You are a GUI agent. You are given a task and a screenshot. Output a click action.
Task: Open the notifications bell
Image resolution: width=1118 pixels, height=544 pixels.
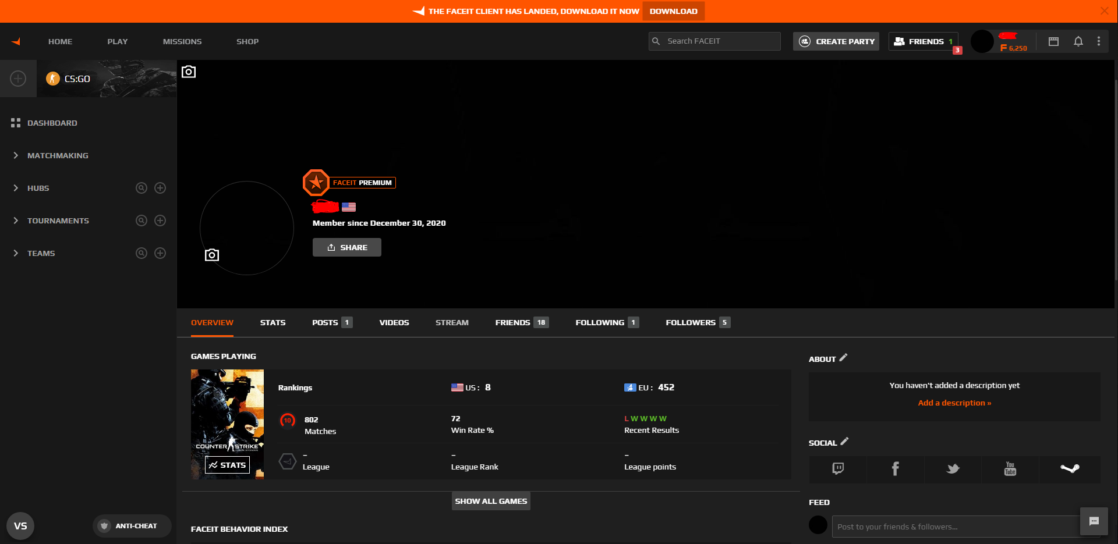(x=1078, y=41)
